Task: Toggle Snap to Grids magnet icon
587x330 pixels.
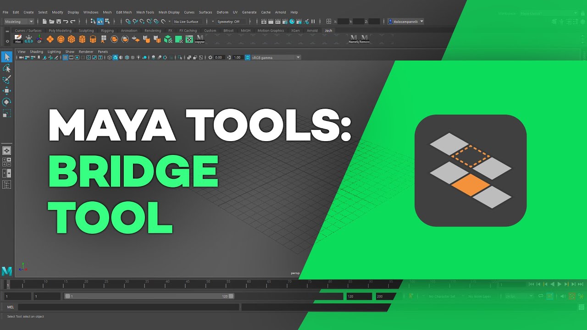Action: pyautogui.click(x=128, y=21)
